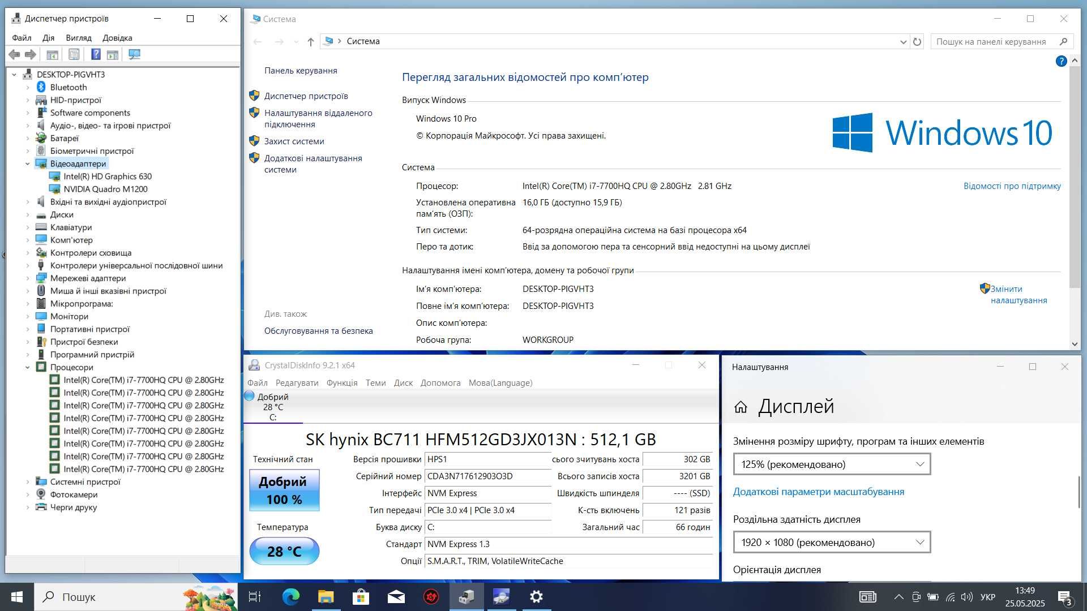Image resolution: width=1087 pixels, height=611 pixels.
Task: Click the Версія прошивки field HPS1
Action: 488,459
